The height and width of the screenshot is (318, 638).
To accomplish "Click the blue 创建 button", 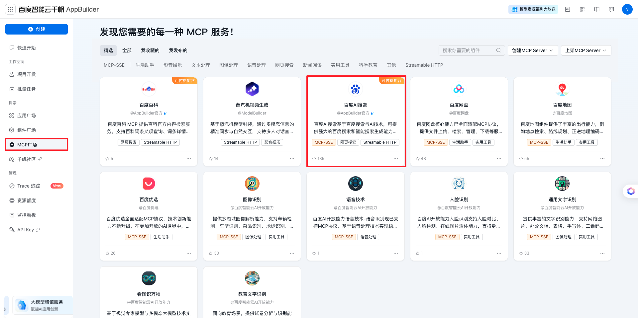I will (x=37, y=29).
